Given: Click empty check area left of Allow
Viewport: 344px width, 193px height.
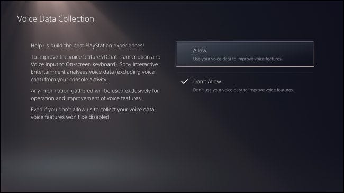Looking at the screenshot, I should tap(184, 51).
